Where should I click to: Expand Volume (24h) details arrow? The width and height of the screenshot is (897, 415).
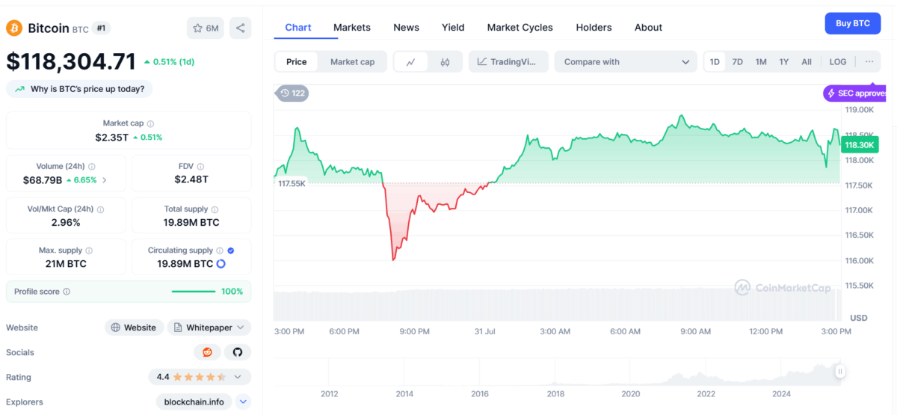pyautogui.click(x=104, y=180)
